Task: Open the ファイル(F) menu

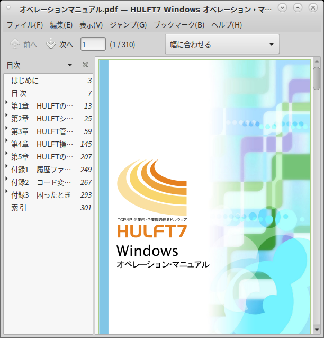Action: [x=25, y=25]
